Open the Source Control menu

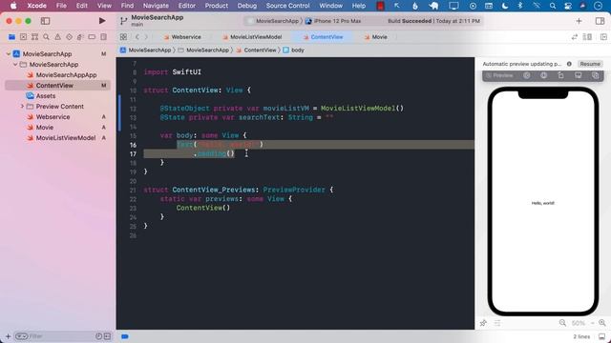pos(287,6)
